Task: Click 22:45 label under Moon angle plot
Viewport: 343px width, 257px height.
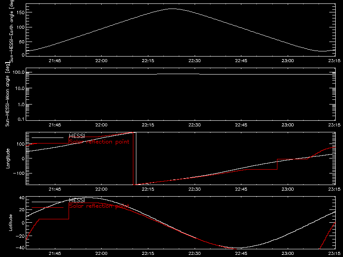Action: coord(241,125)
